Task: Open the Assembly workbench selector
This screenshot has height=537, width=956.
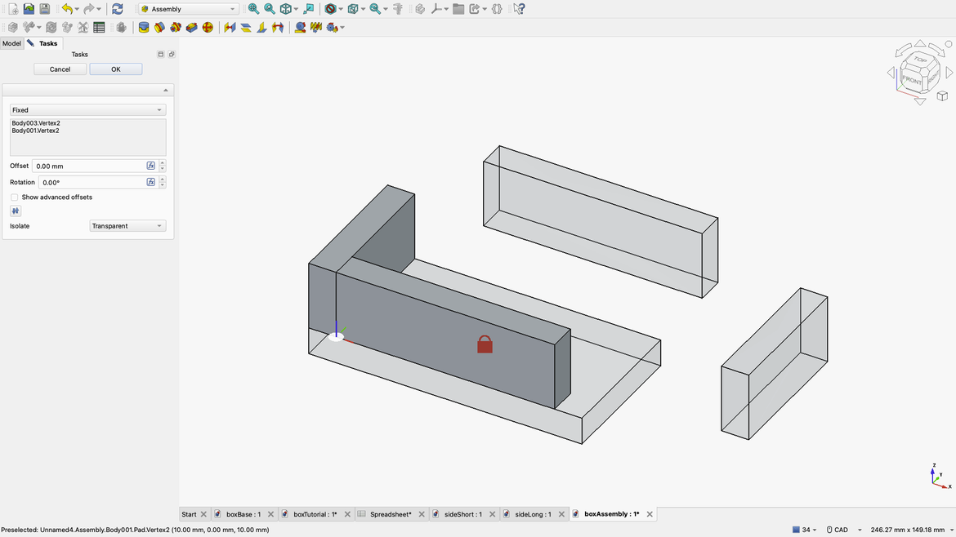Action: coord(186,8)
